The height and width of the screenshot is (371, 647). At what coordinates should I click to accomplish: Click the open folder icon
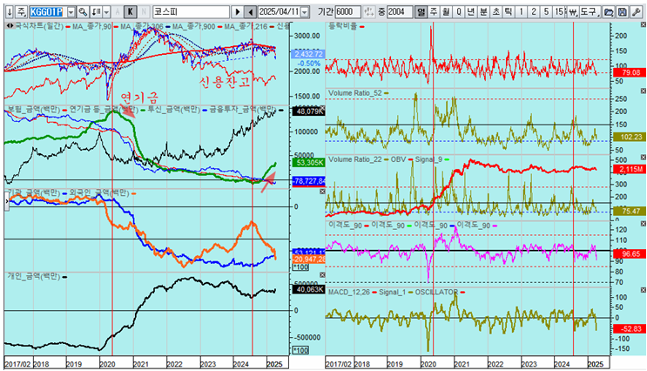coord(608,11)
